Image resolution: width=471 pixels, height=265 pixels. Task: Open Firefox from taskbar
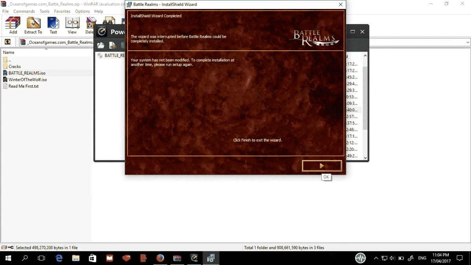[x=160, y=258]
